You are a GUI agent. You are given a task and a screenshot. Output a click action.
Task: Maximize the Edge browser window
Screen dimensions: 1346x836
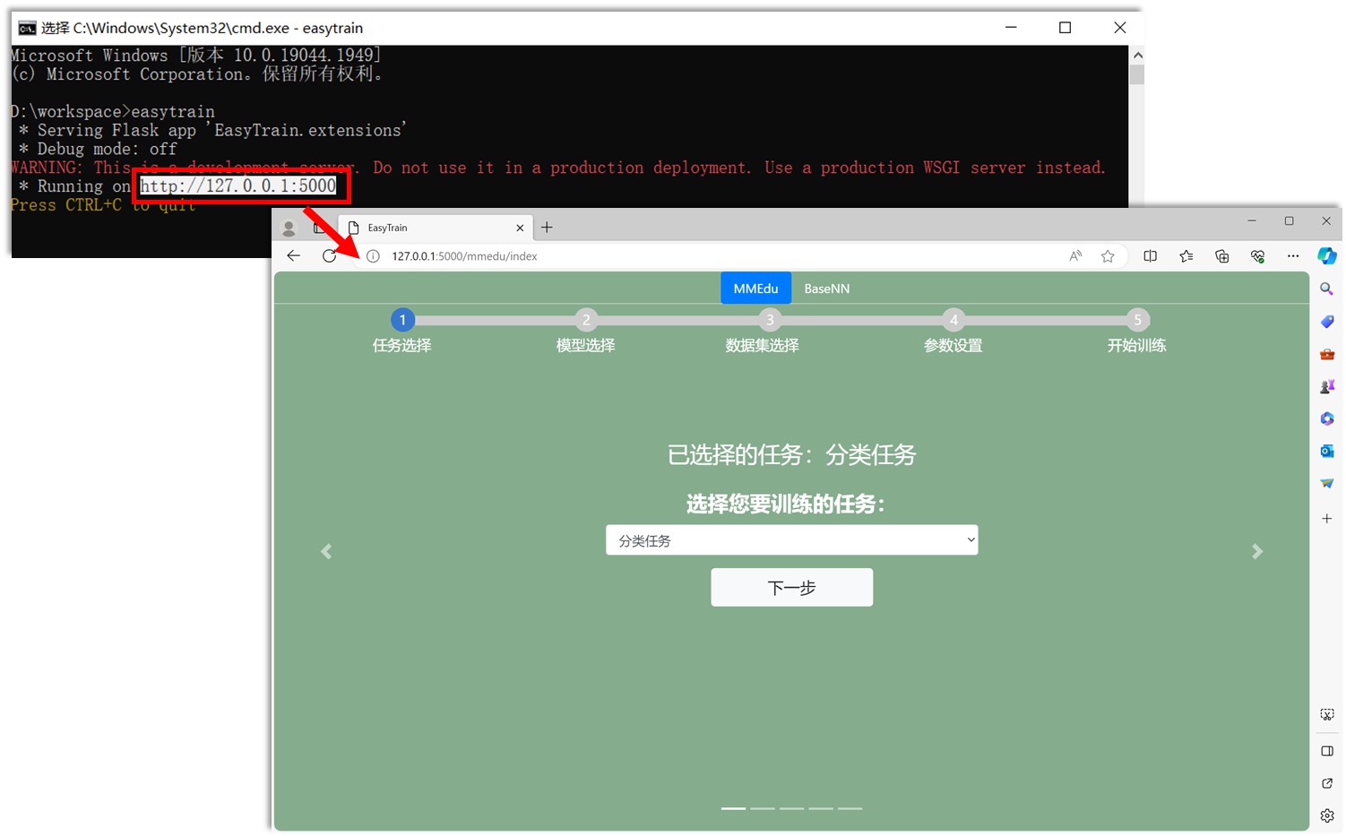pos(1289,220)
